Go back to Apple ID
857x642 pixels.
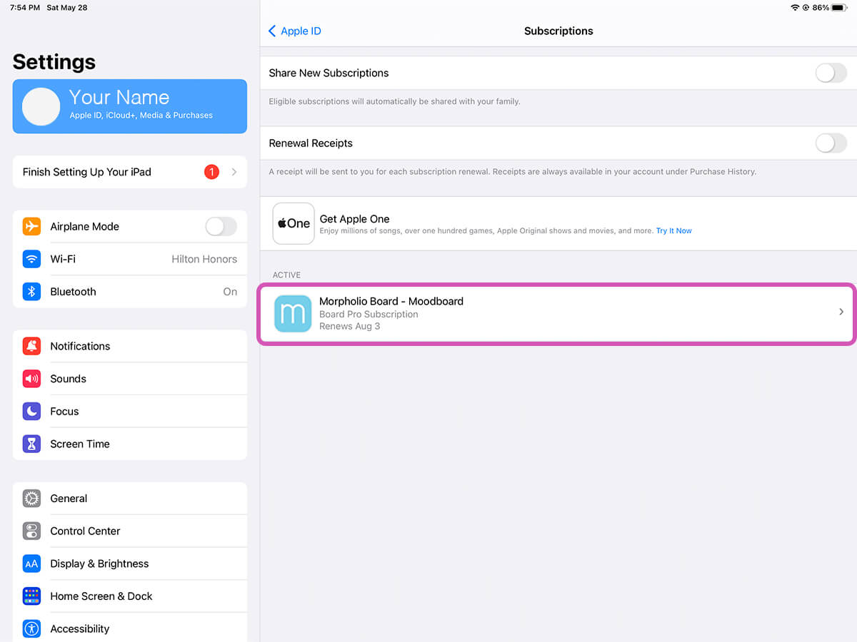click(294, 31)
